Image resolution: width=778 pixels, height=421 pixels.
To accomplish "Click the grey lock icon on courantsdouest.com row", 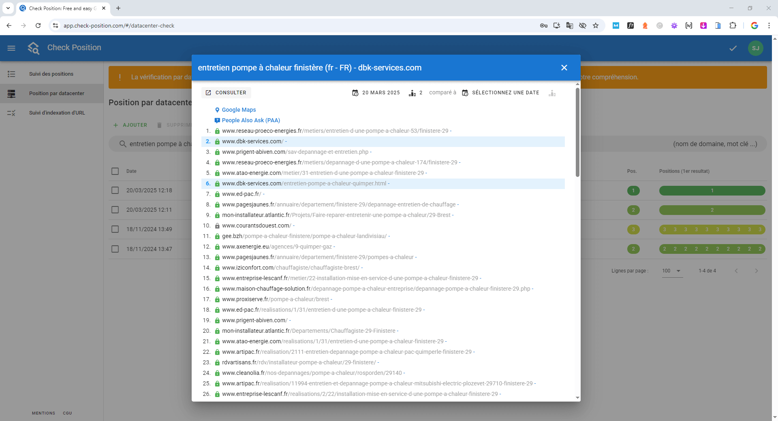I will 217,226.
